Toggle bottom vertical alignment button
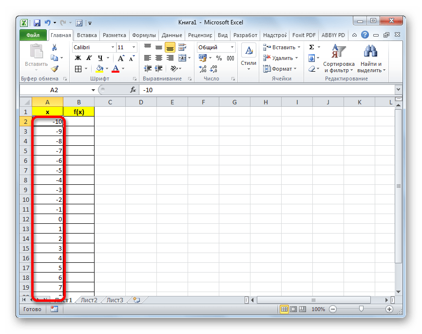The height and width of the screenshot is (334, 422). (x=170, y=47)
